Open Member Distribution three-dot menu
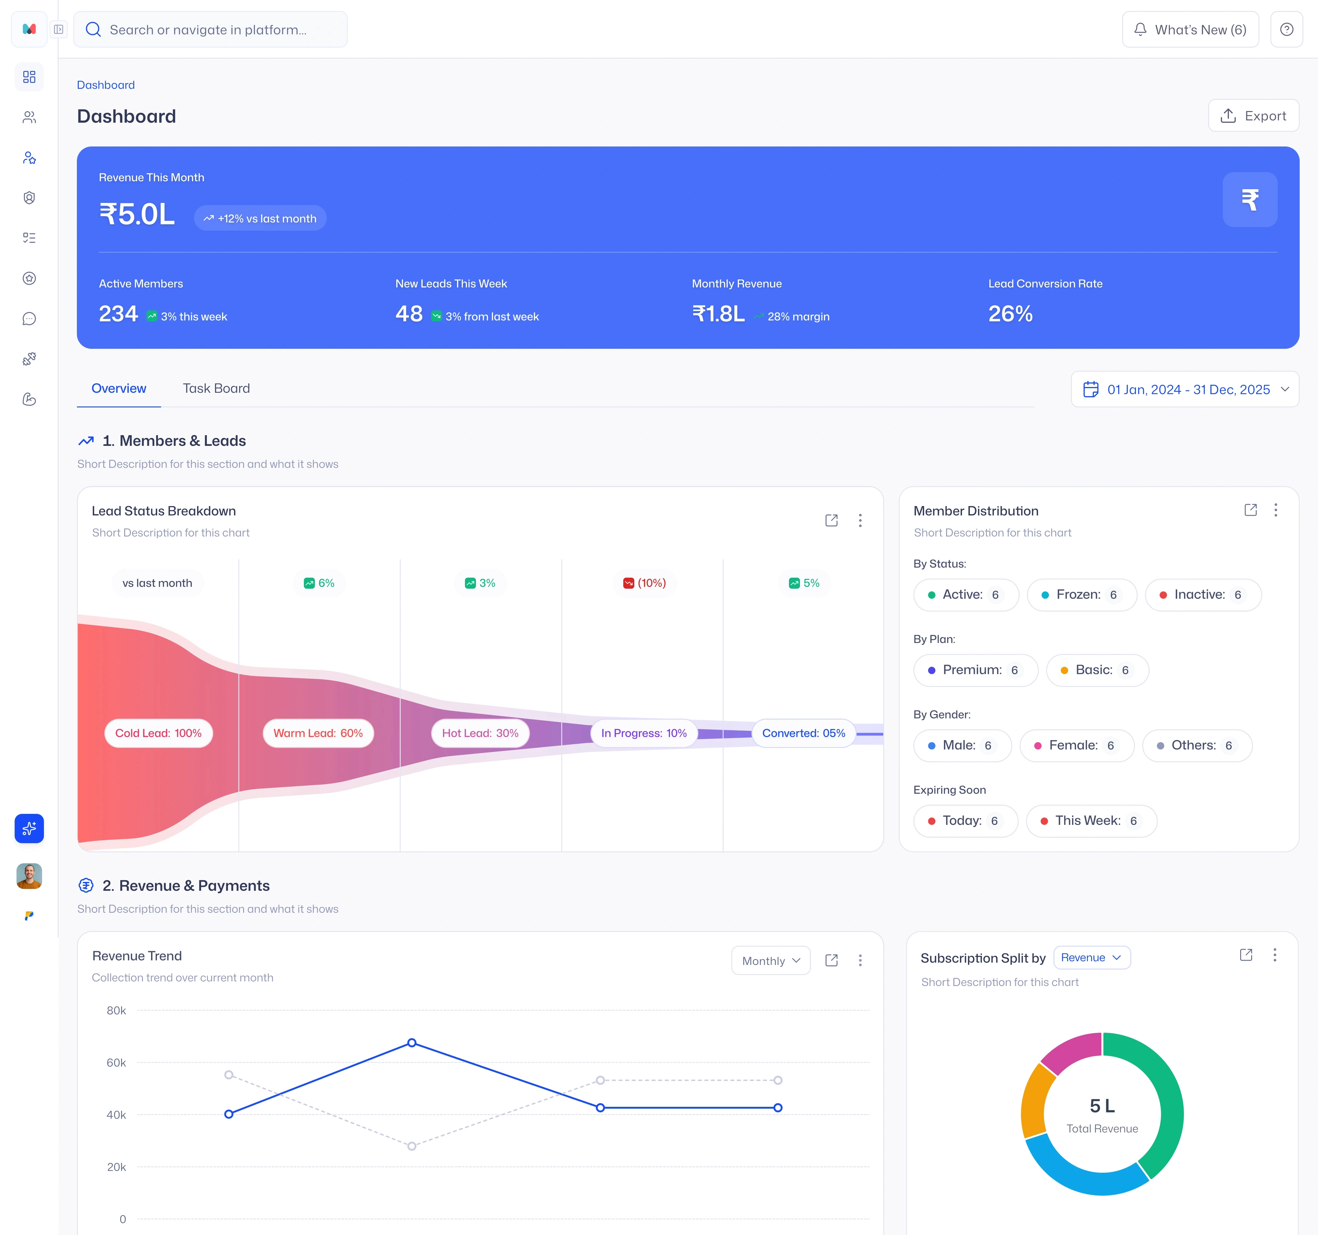 tap(1276, 510)
